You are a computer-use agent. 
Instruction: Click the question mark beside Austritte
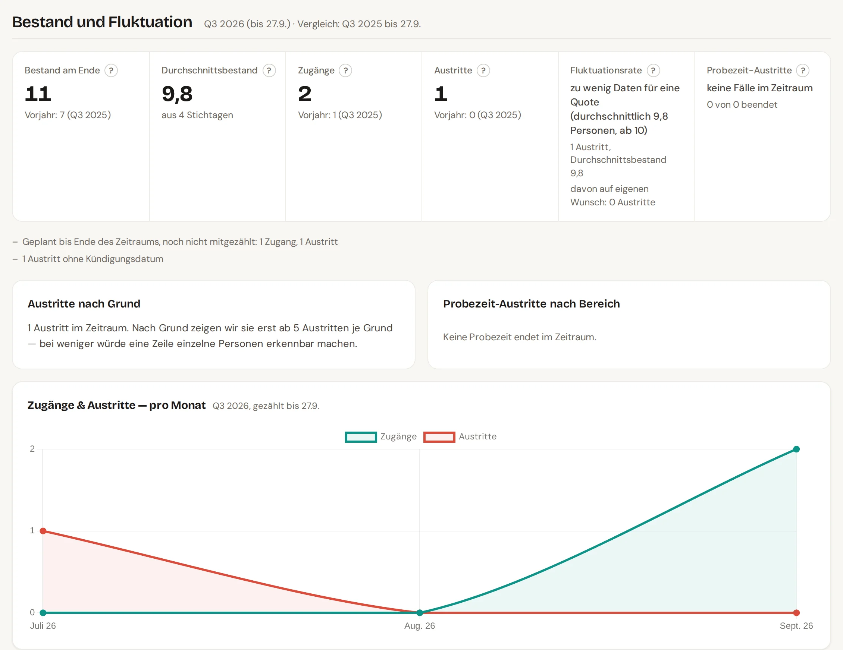483,70
